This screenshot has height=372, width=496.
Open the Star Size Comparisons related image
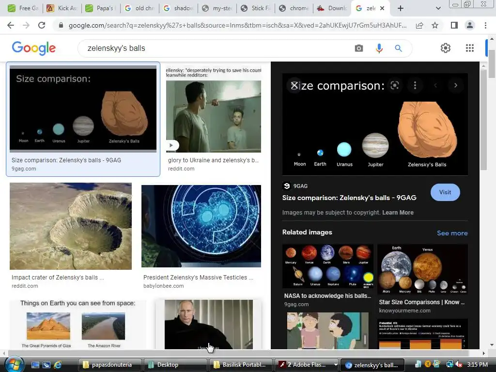pyautogui.click(x=422, y=269)
